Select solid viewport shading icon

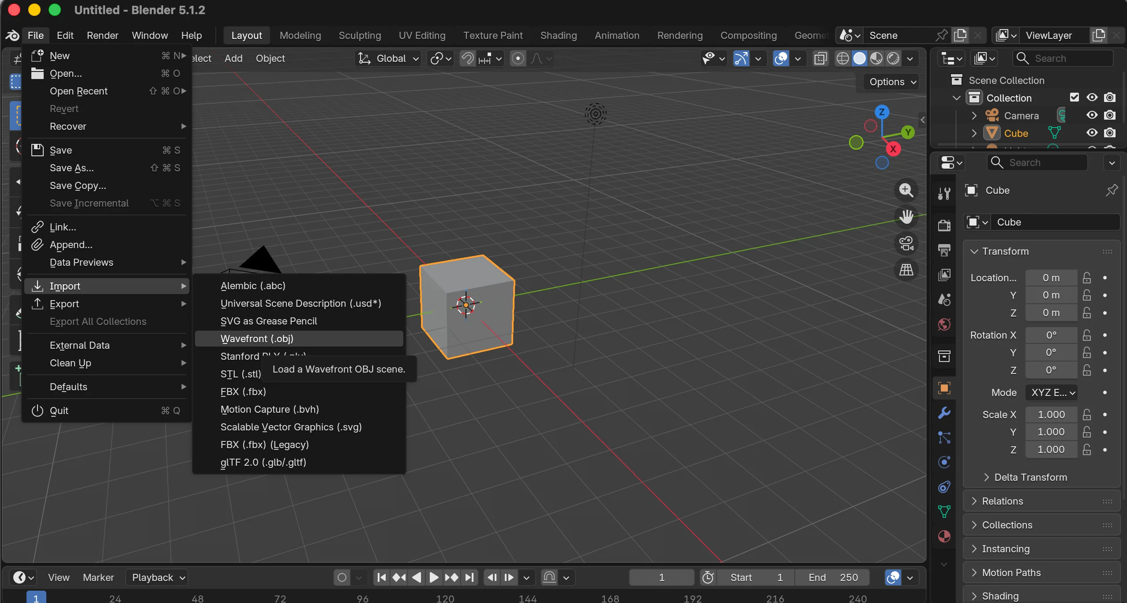pyautogui.click(x=859, y=58)
